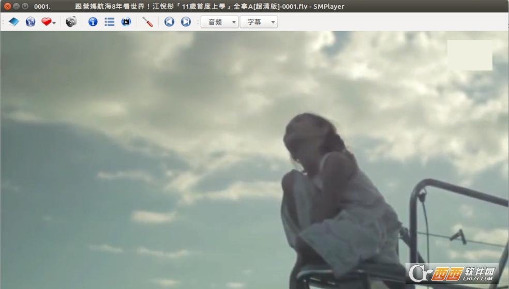View file information via the blue info icon
Screen dimensions: 509x289
[93, 22]
